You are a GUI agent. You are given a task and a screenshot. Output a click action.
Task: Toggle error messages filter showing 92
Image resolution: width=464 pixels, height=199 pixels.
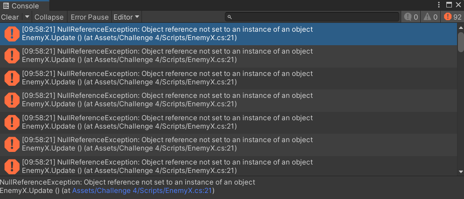point(453,17)
